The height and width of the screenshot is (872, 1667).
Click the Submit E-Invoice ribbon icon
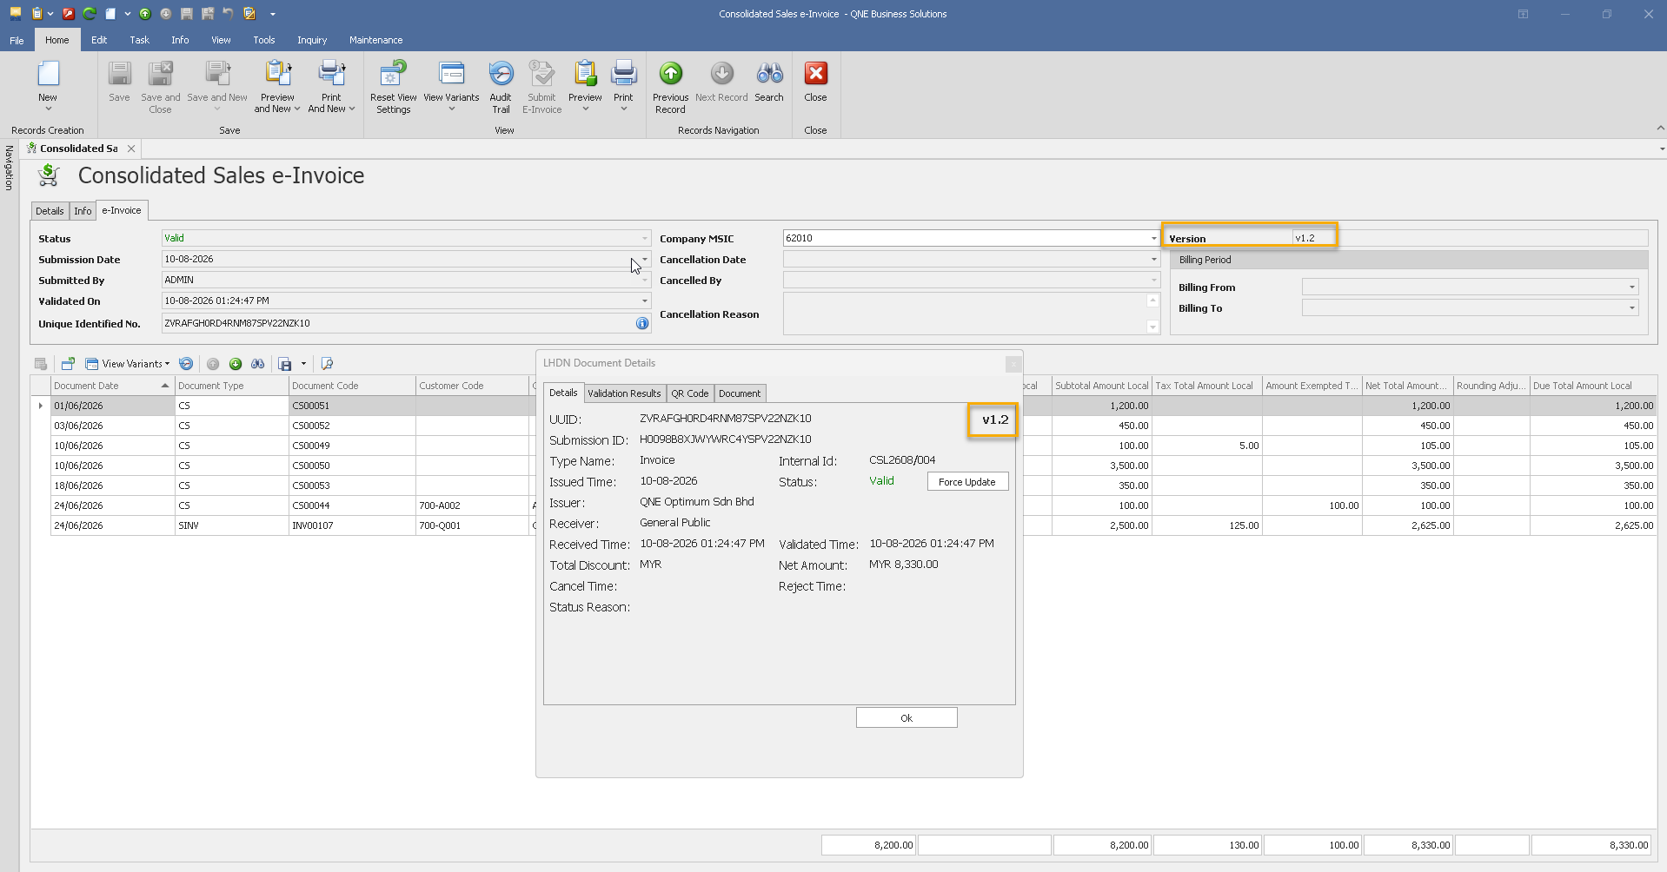pos(541,75)
